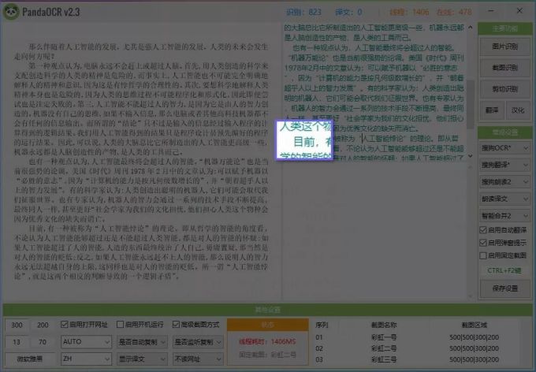Click the PandaOCR panda logo icon
This screenshot has width=536, height=372.
11,12
